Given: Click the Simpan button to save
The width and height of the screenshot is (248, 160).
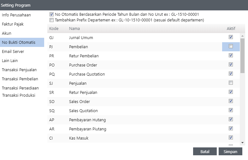Looking at the screenshot, I should (x=230, y=151).
